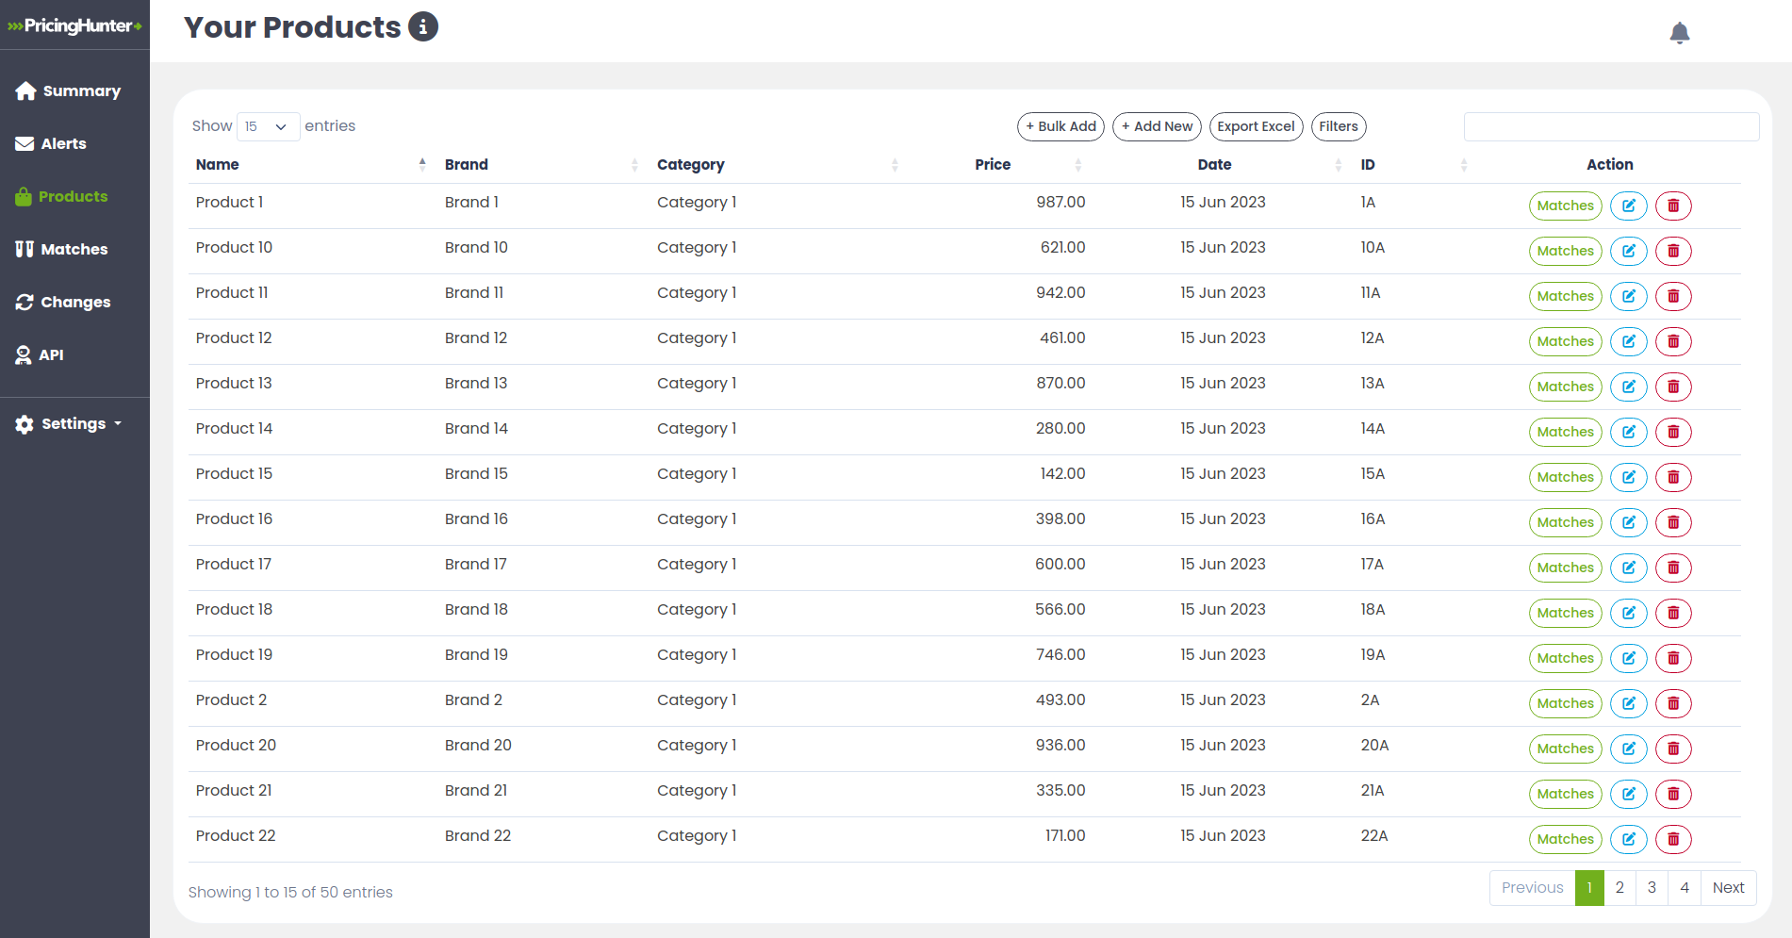Delete Product 10 using trash icon
Image resolution: width=1792 pixels, height=938 pixels.
point(1673,251)
